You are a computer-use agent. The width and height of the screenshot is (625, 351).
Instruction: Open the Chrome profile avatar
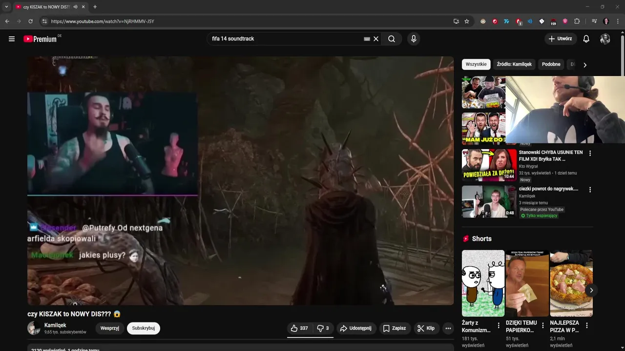click(x=606, y=21)
